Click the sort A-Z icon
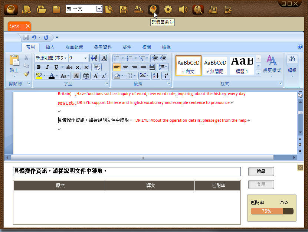Screen dimensions: 308x232 point(155,76)
